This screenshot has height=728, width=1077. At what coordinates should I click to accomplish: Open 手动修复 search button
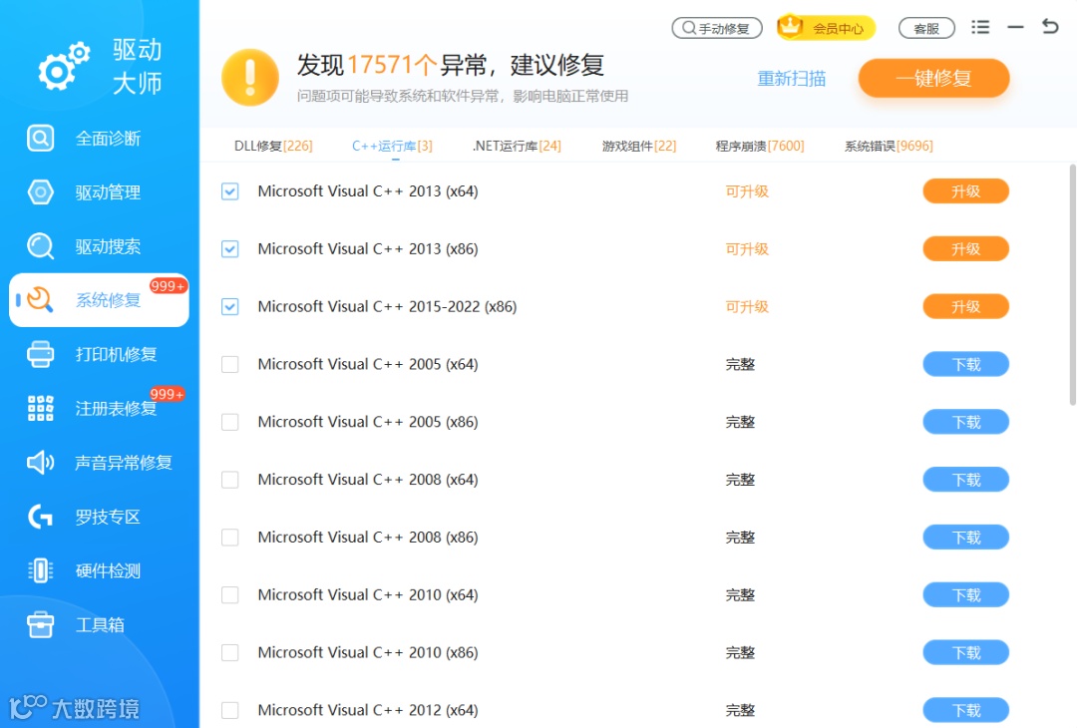point(717,28)
